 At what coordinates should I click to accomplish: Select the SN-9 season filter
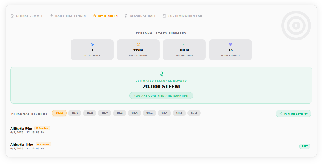(75, 113)
